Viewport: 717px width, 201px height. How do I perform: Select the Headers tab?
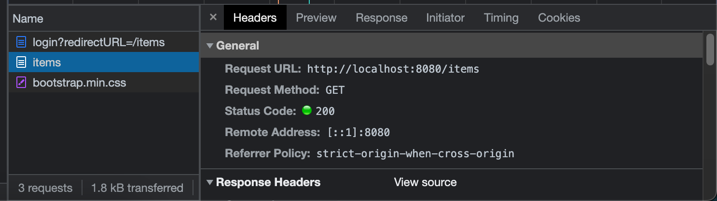click(x=255, y=18)
